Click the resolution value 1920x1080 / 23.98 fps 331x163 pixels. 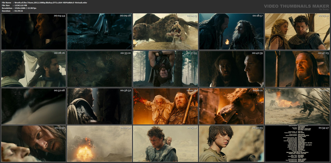pos(25,8)
